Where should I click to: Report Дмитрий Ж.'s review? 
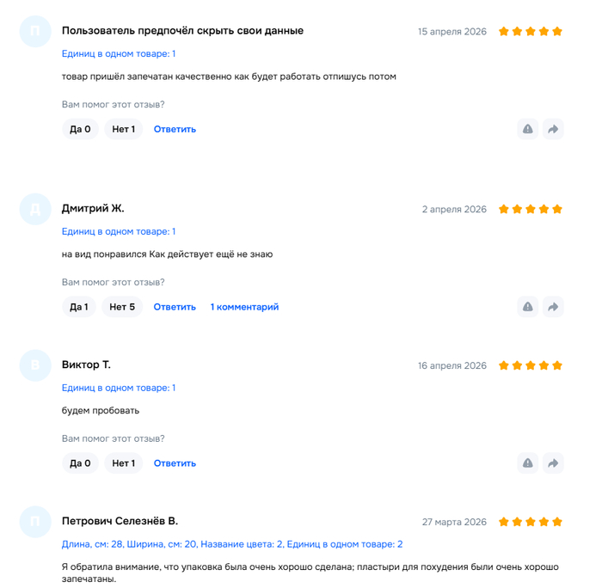[x=528, y=307]
